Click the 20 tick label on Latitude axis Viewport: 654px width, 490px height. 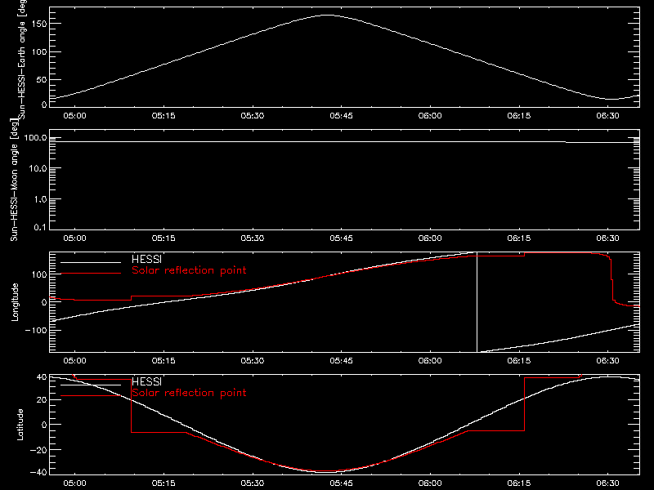coord(42,399)
